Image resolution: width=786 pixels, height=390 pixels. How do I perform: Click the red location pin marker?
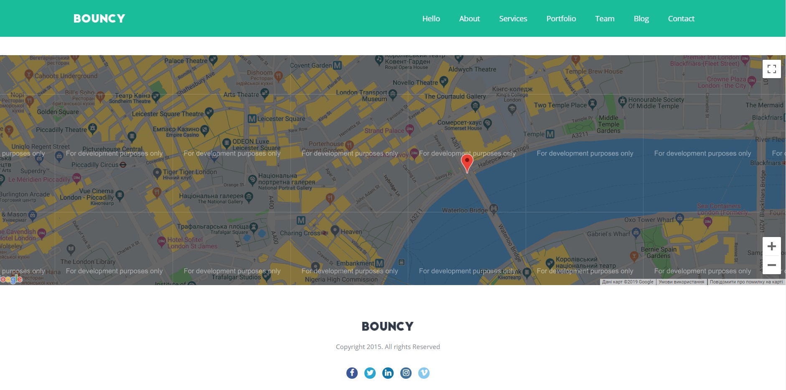coord(467,163)
